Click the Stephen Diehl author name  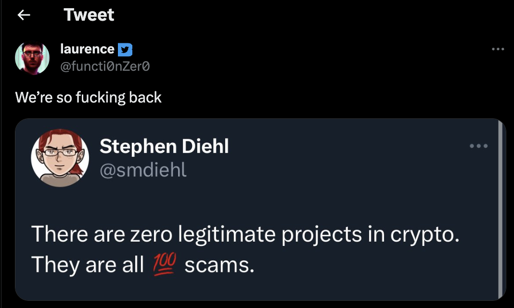tap(164, 146)
